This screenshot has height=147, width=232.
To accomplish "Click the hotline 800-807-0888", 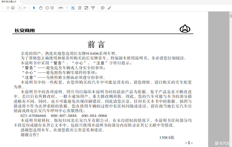I will (64, 116).
